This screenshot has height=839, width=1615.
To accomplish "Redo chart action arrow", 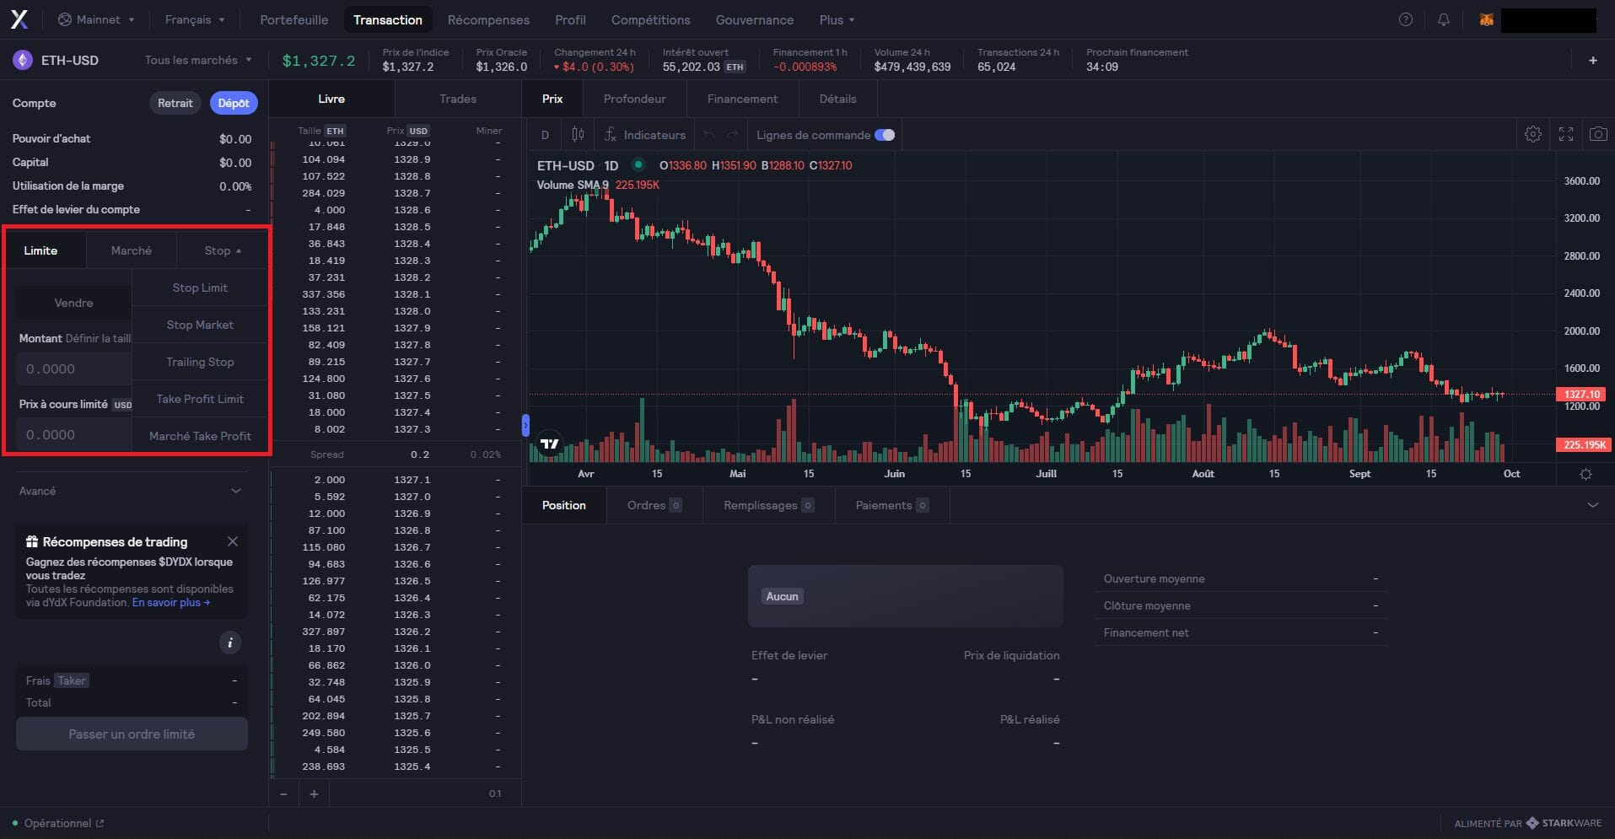I will tap(732, 135).
